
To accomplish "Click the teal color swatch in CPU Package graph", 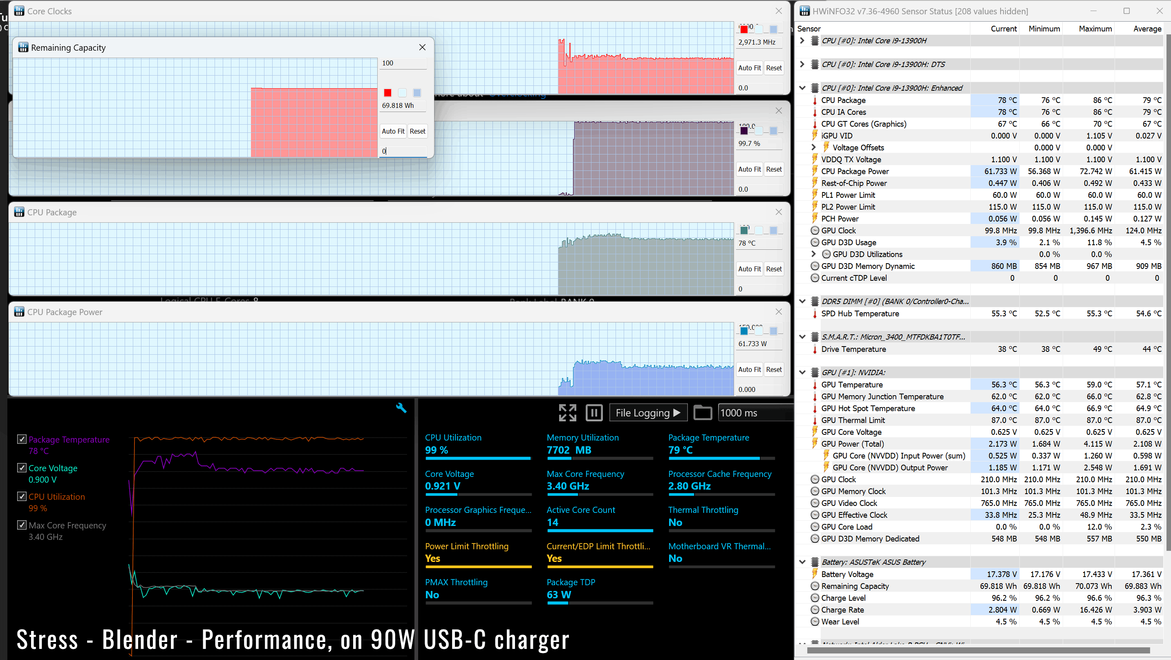I will [744, 230].
